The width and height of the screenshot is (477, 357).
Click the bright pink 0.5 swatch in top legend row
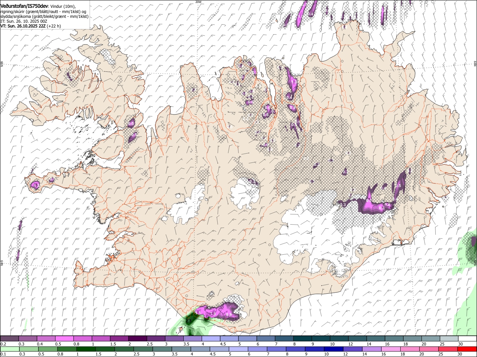(64, 339)
